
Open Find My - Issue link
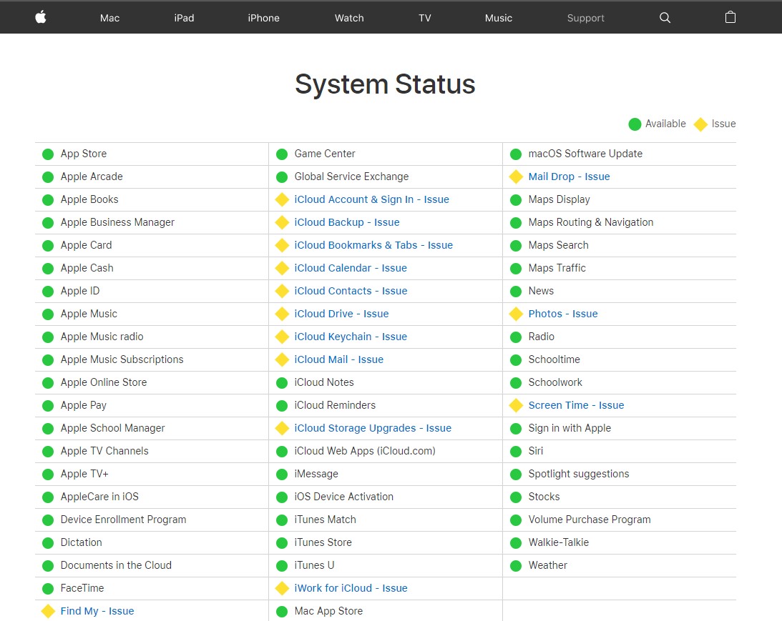(97, 611)
